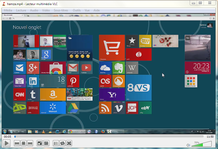Open the Netflix tile
Image resolution: width=218 pixels, height=149 pixels.
(x=33, y=108)
